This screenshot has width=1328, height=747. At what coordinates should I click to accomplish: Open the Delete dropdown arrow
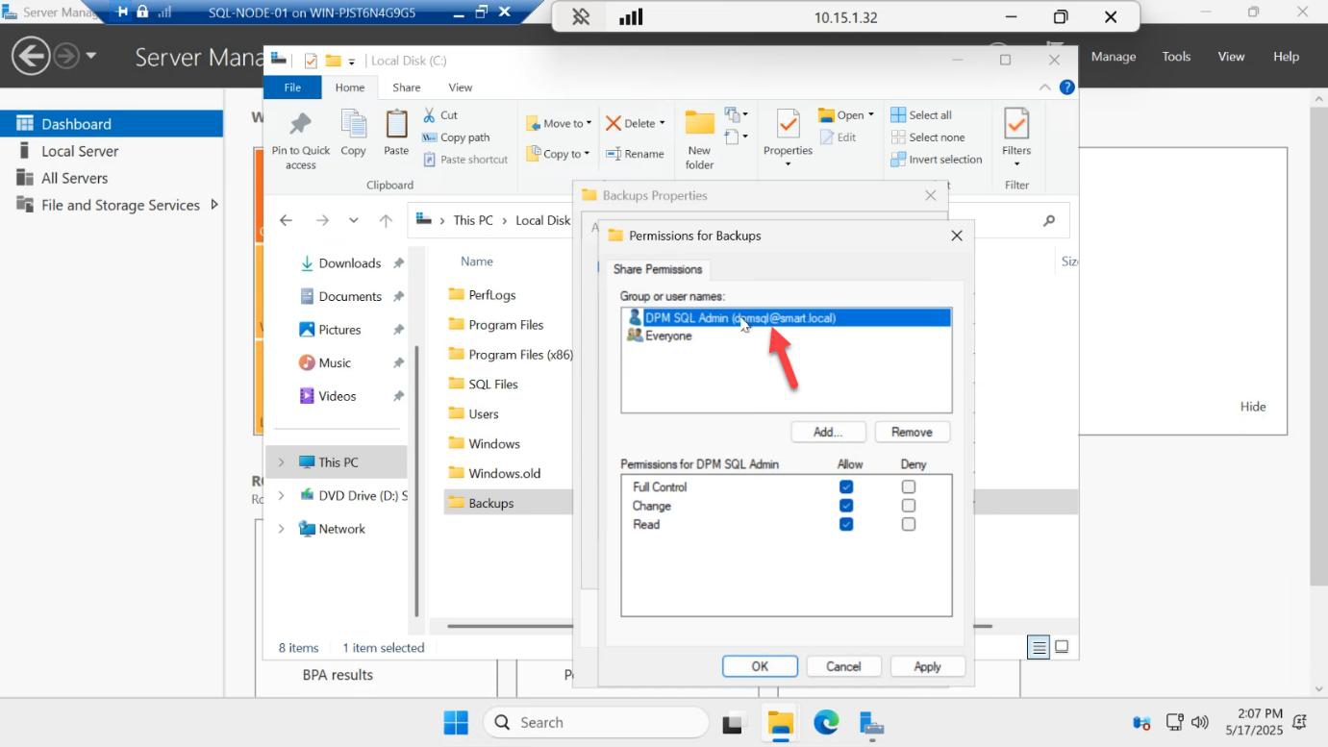point(663,123)
